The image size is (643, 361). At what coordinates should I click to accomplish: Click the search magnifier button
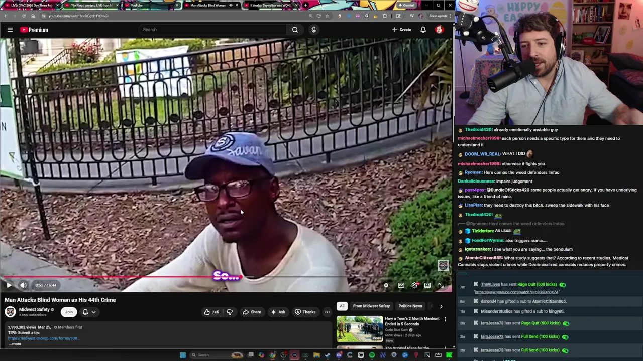click(x=295, y=30)
